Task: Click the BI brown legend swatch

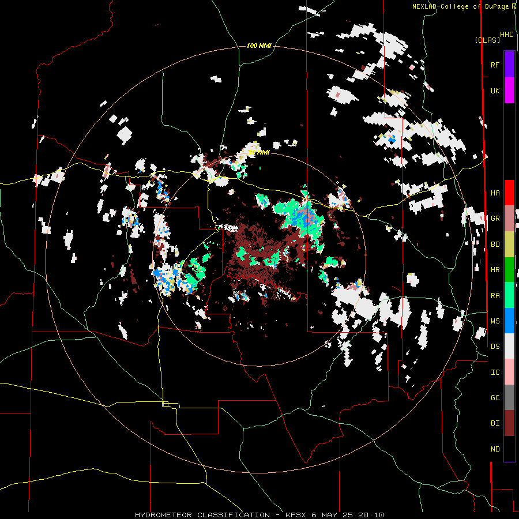Action: [x=509, y=423]
